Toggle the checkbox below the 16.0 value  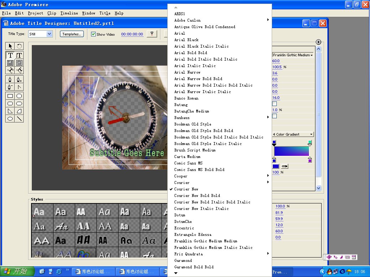point(275,104)
